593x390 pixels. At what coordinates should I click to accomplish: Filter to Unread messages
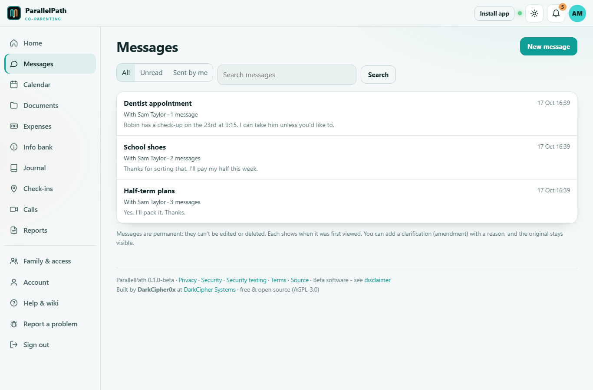coord(152,73)
